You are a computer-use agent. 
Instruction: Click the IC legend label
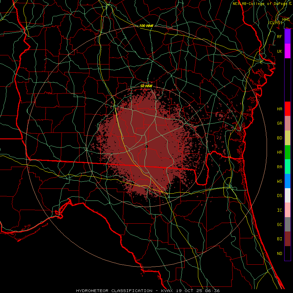280,210
